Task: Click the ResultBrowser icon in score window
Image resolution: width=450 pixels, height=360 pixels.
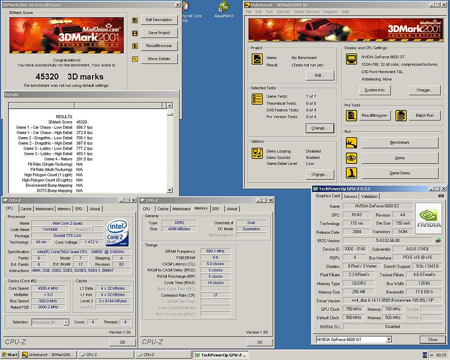Action: (135, 46)
